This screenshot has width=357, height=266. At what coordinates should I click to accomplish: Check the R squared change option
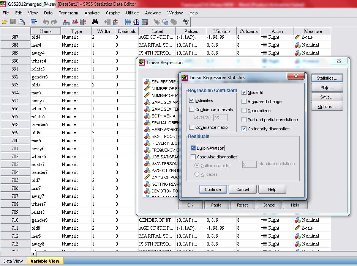[x=244, y=102]
